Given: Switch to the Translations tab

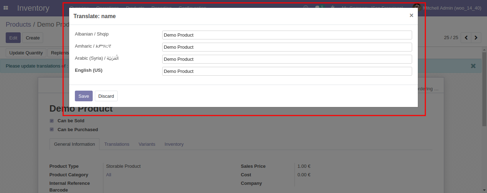Looking at the screenshot, I should coord(117,144).
